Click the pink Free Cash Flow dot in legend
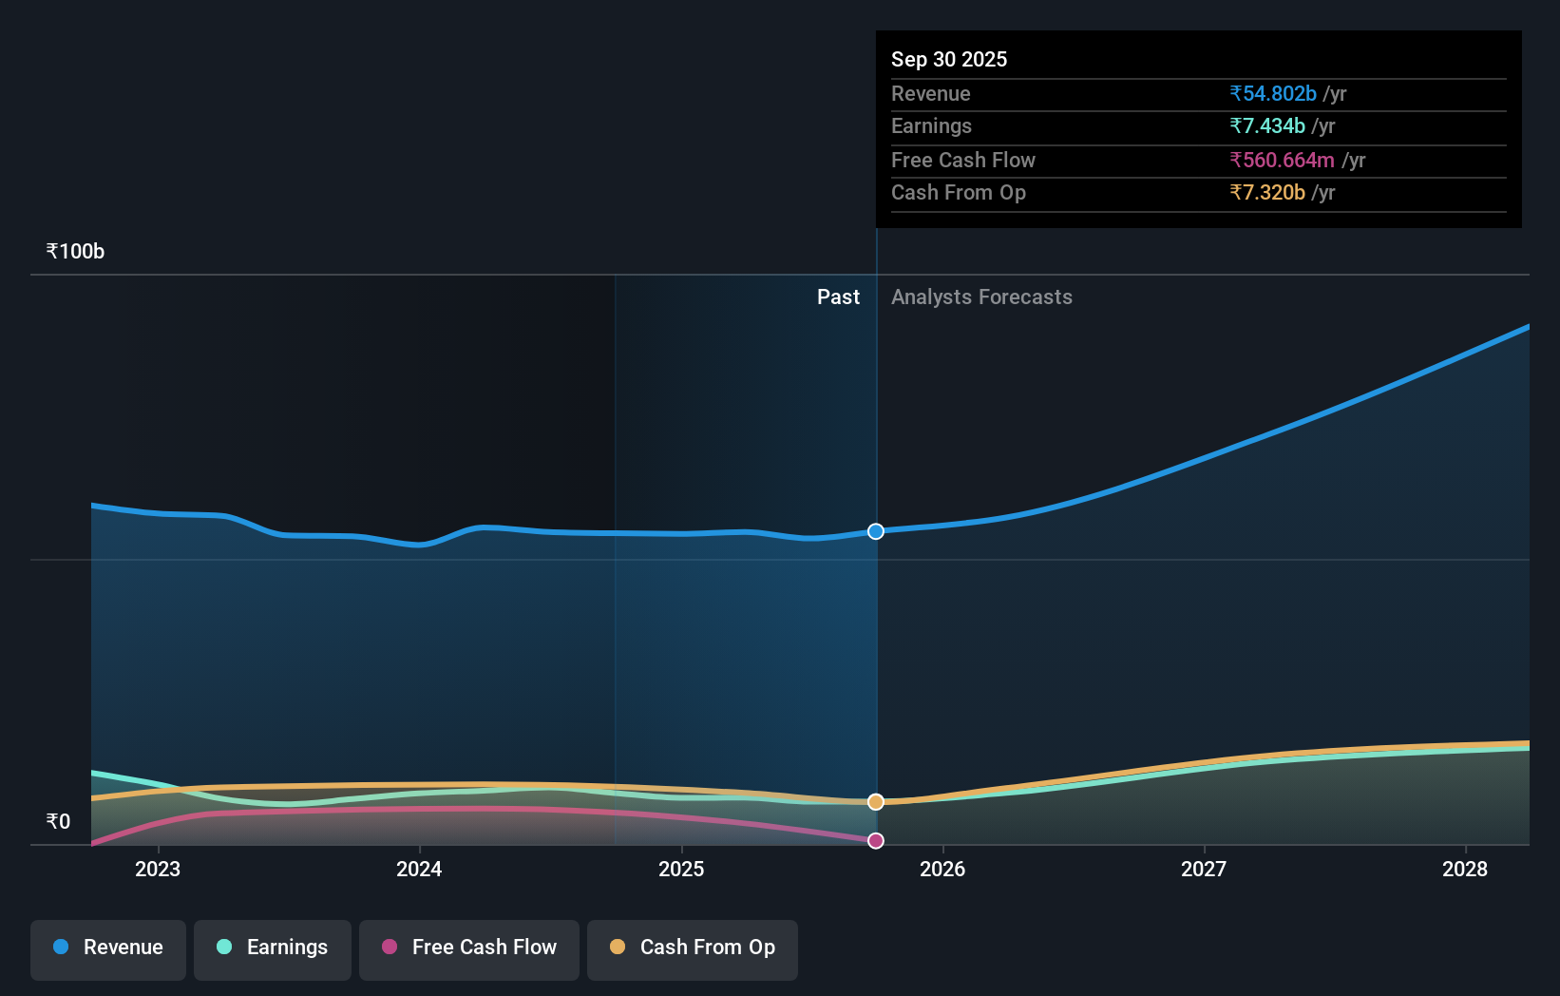 coord(388,947)
